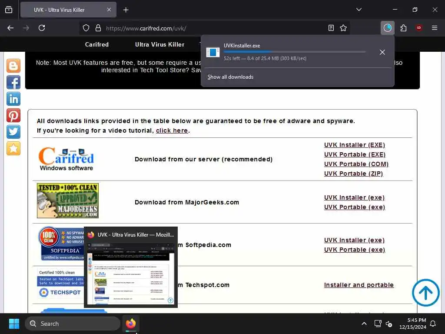Open a new tab with plus button
This screenshot has width=445, height=334.
click(126, 10)
